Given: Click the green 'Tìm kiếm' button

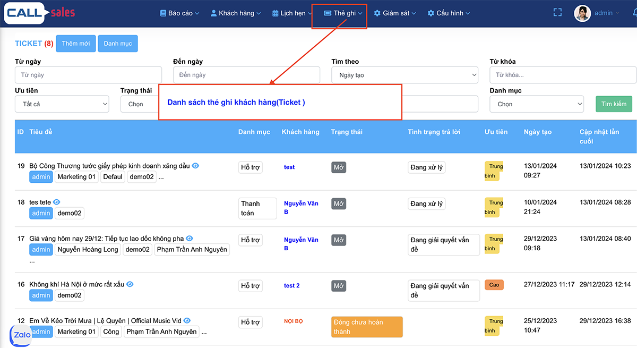Looking at the screenshot, I should pyautogui.click(x=614, y=104).
